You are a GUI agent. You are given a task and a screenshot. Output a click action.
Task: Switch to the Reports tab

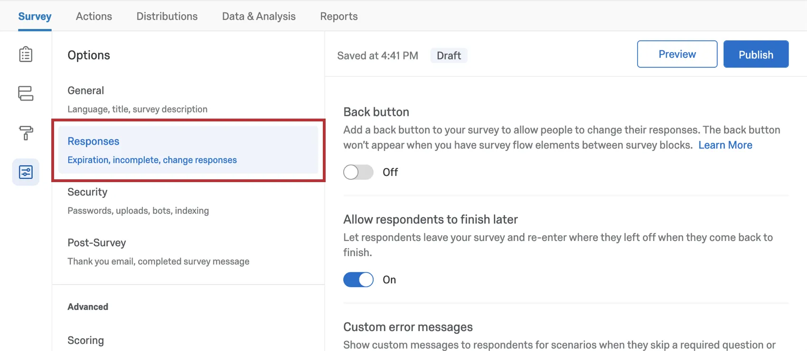339,16
